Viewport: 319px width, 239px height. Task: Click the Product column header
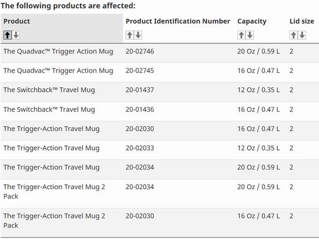(x=17, y=21)
